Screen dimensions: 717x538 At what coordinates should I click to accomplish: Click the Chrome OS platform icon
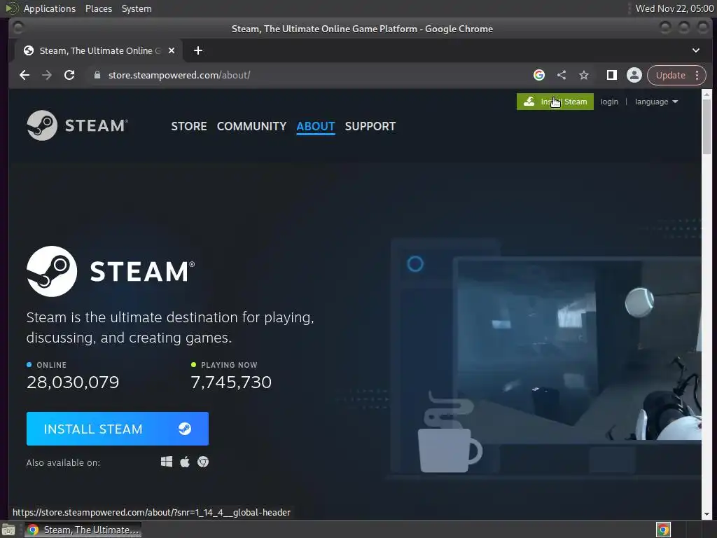pyautogui.click(x=203, y=462)
